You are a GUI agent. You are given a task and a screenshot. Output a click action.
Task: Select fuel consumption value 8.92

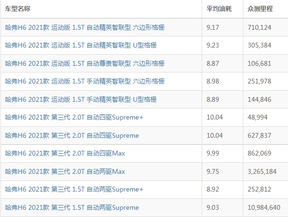[213, 189]
